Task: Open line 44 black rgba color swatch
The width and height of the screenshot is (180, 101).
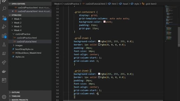Action: click(99, 45)
